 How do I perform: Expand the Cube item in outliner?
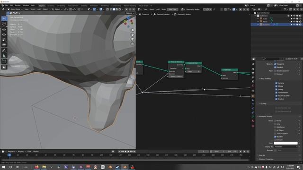click(258, 19)
